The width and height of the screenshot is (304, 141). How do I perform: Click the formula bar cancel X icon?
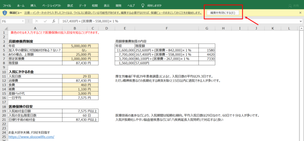(x=36, y=21)
